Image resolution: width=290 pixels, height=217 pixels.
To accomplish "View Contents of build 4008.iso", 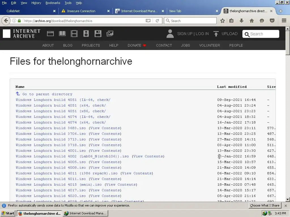I will point(105,168).
